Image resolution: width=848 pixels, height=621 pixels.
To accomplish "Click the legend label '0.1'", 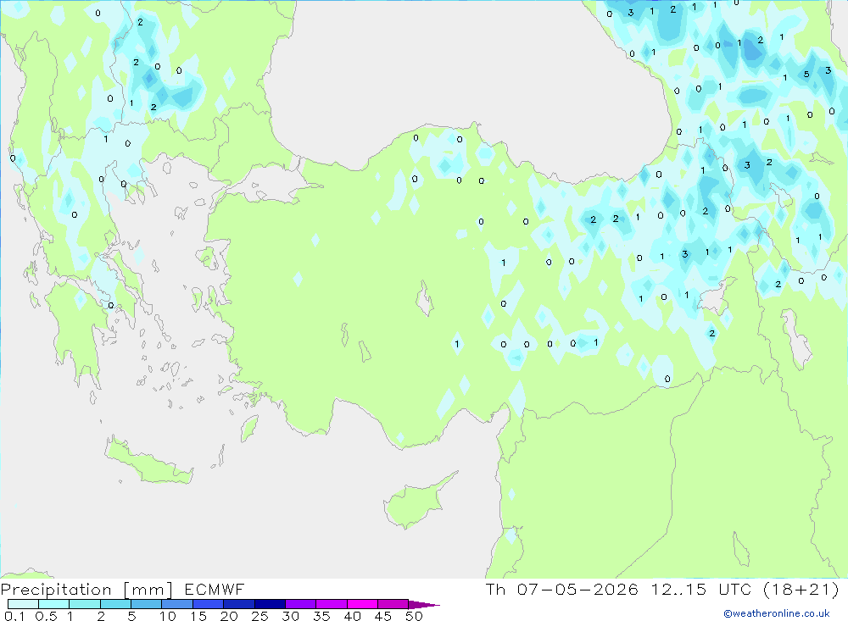I will [x=14, y=616].
